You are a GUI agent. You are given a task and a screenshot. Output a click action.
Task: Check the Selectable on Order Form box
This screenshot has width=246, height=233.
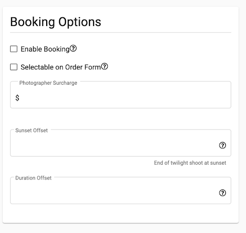(x=14, y=67)
